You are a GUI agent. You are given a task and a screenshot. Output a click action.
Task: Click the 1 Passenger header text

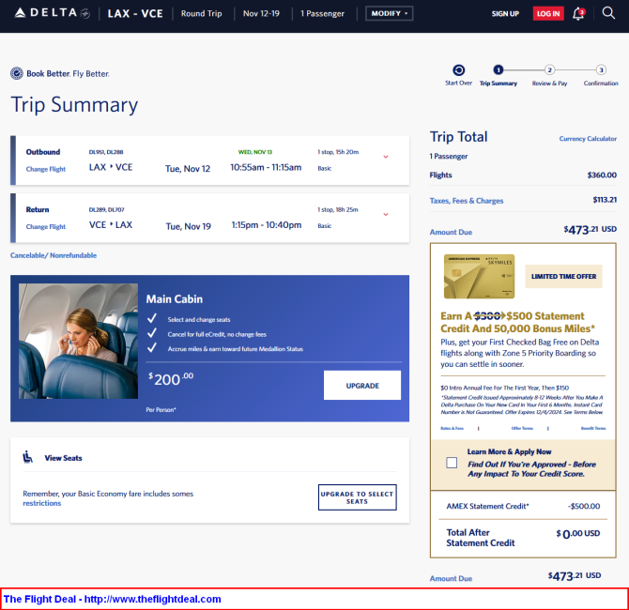click(323, 14)
